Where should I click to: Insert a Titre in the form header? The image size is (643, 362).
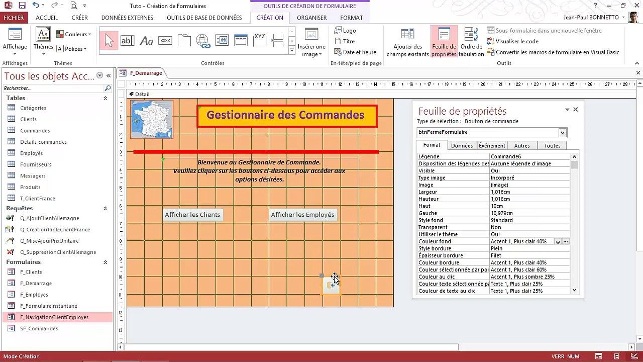[x=344, y=41]
